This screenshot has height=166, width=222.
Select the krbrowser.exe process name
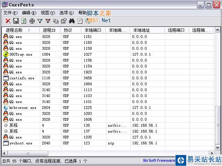(x=23, y=108)
